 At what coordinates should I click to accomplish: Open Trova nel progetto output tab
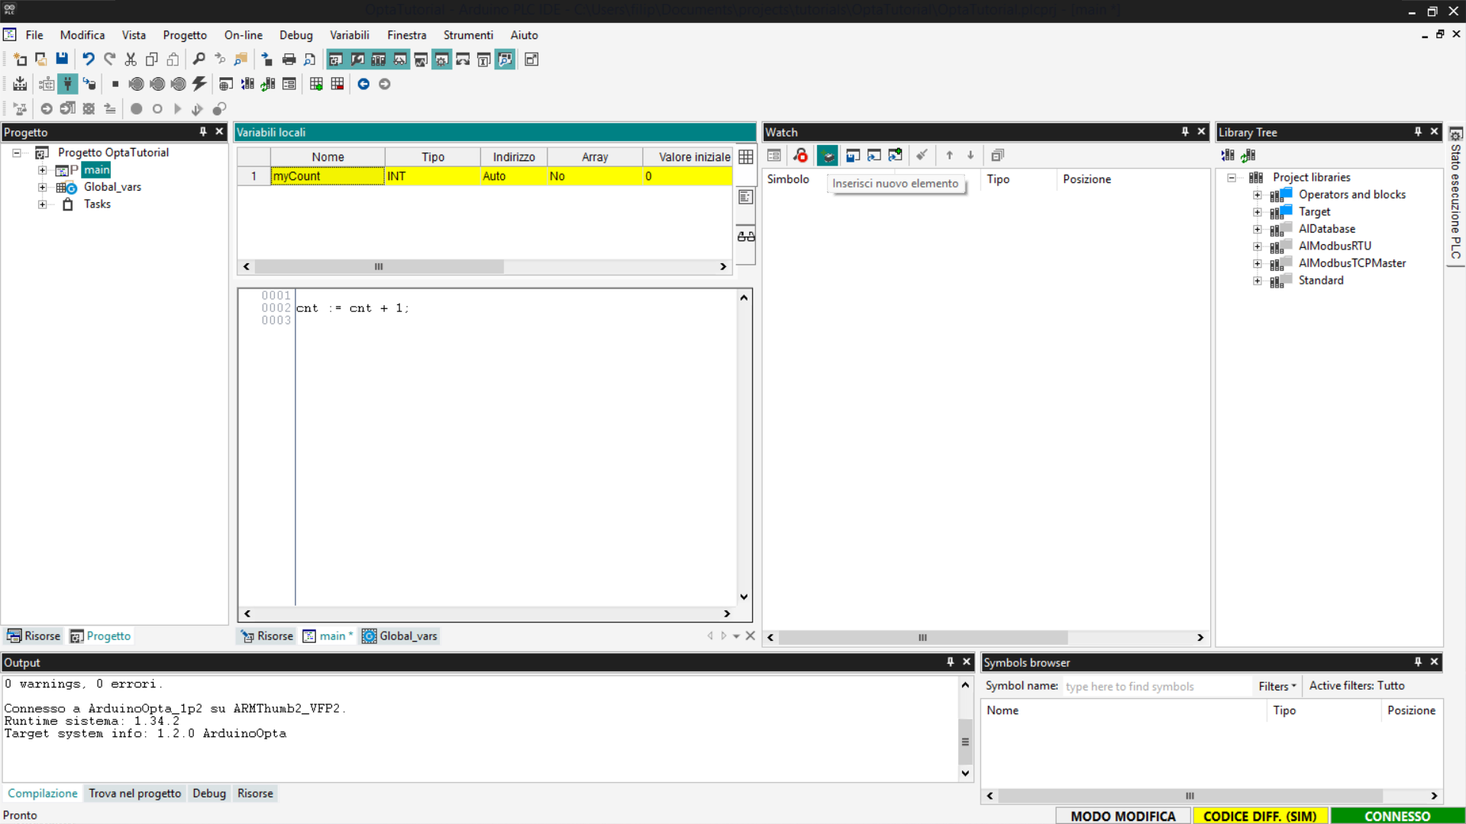point(135,793)
